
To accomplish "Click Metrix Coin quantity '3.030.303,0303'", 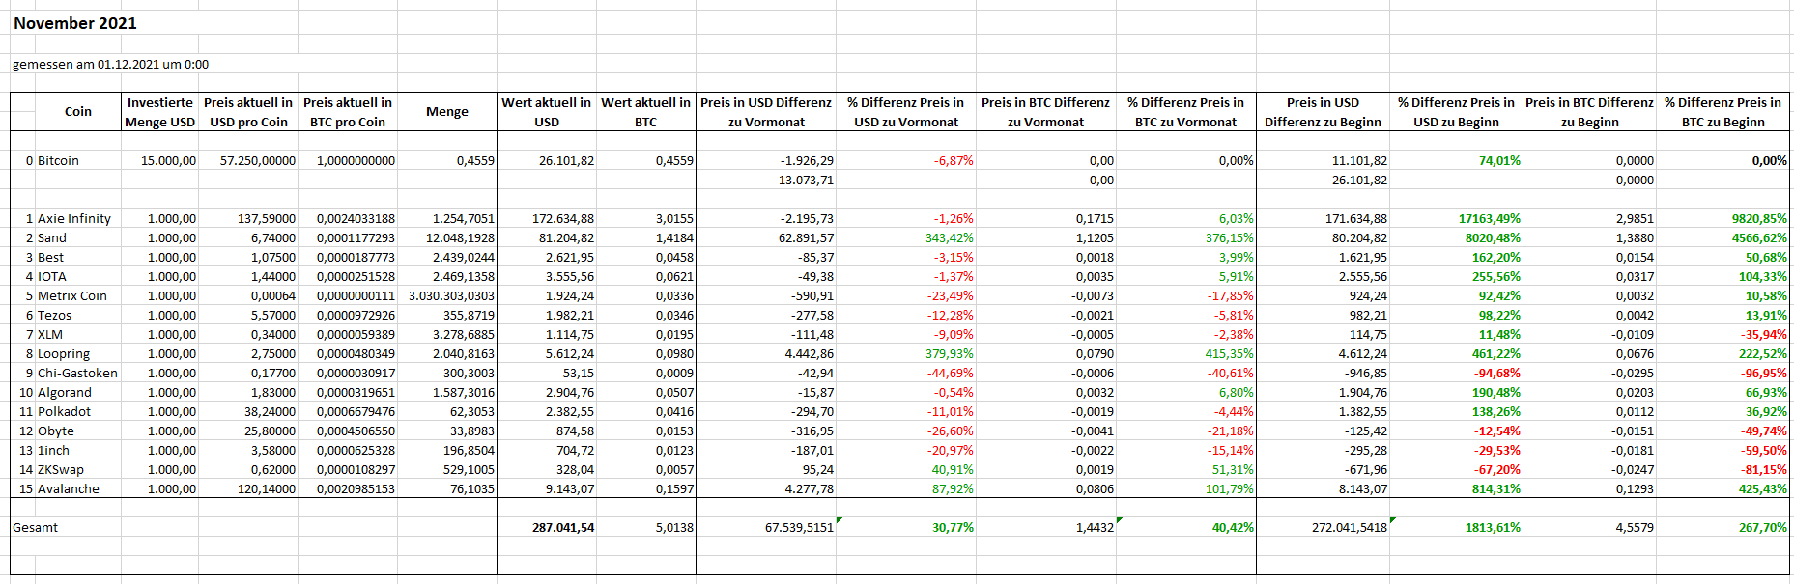I will [x=451, y=296].
